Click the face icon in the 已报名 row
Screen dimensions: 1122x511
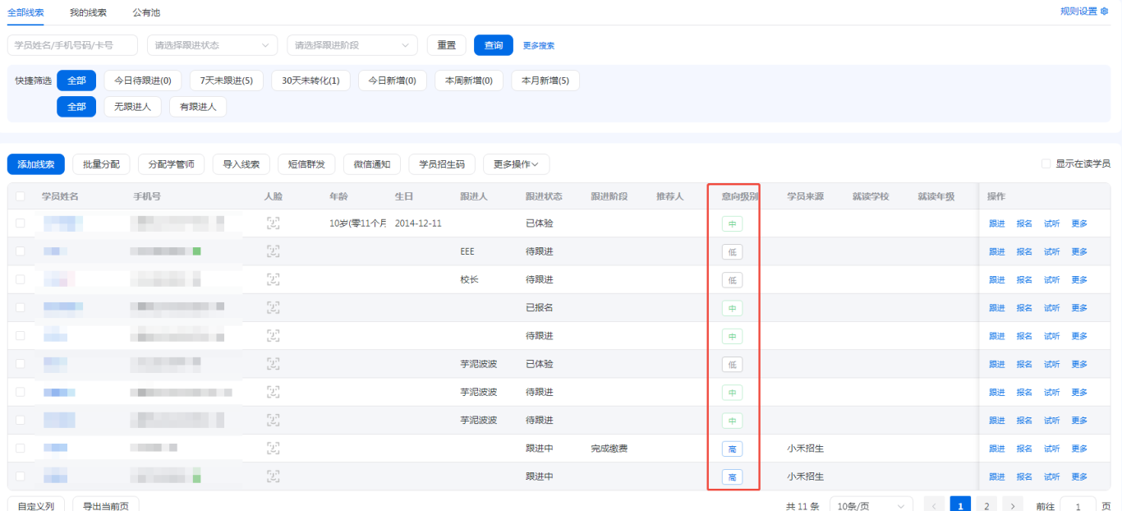coord(274,307)
